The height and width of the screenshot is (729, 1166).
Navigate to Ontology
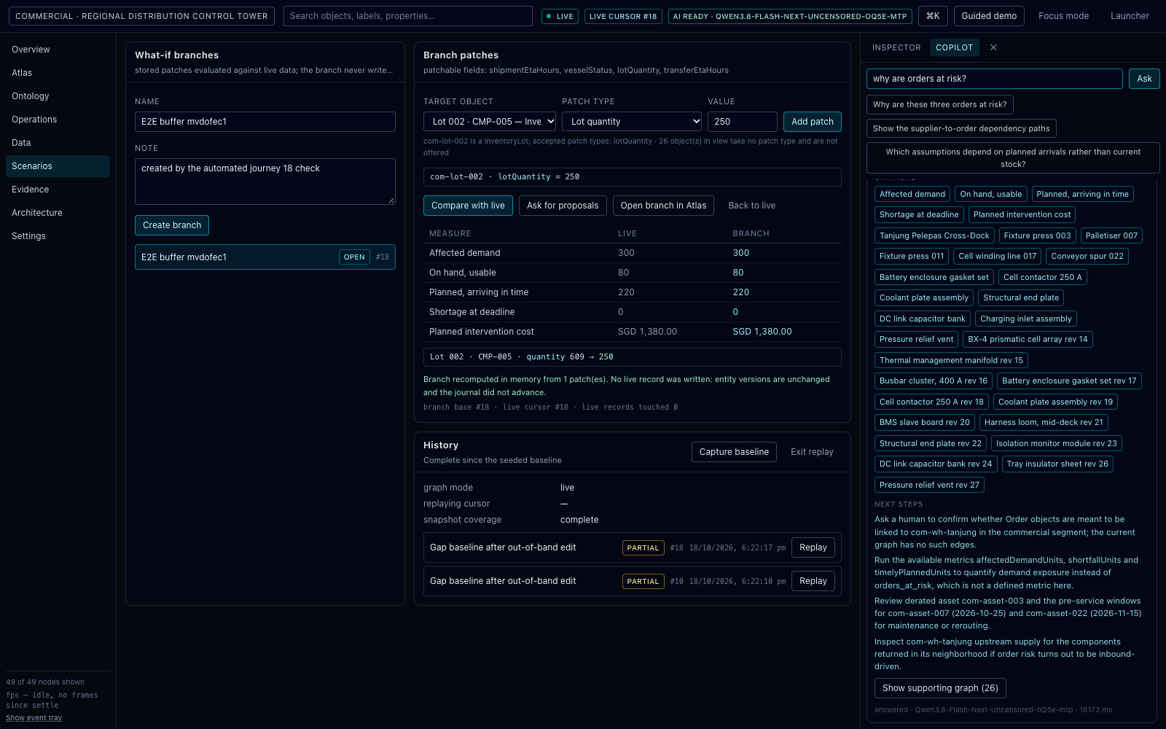pyautogui.click(x=58, y=96)
